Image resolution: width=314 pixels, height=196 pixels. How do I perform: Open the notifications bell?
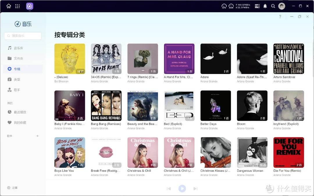265,6
